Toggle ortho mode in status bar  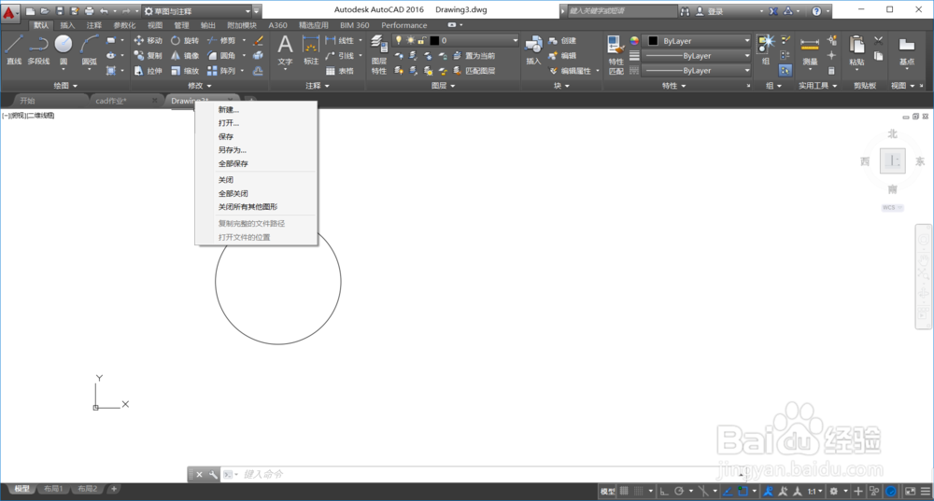coord(664,491)
